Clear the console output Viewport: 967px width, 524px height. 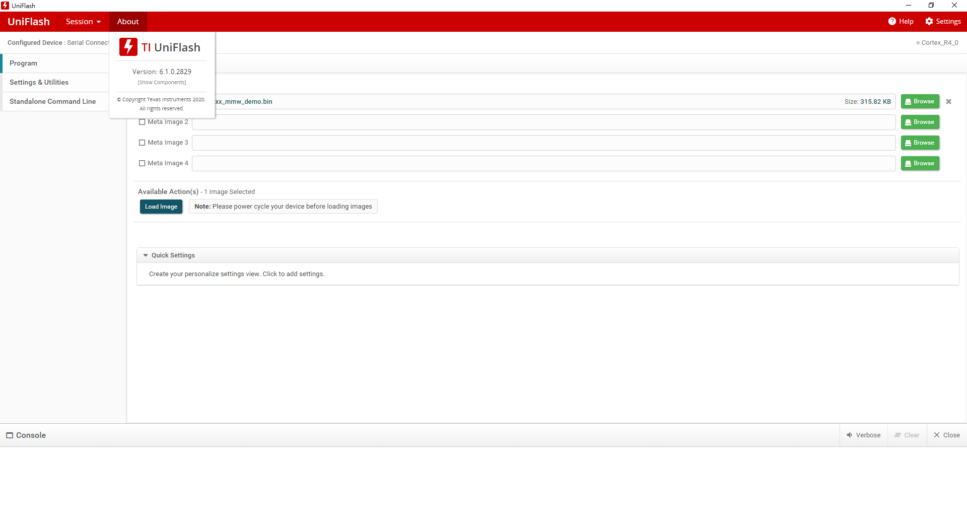coord(907,435)
